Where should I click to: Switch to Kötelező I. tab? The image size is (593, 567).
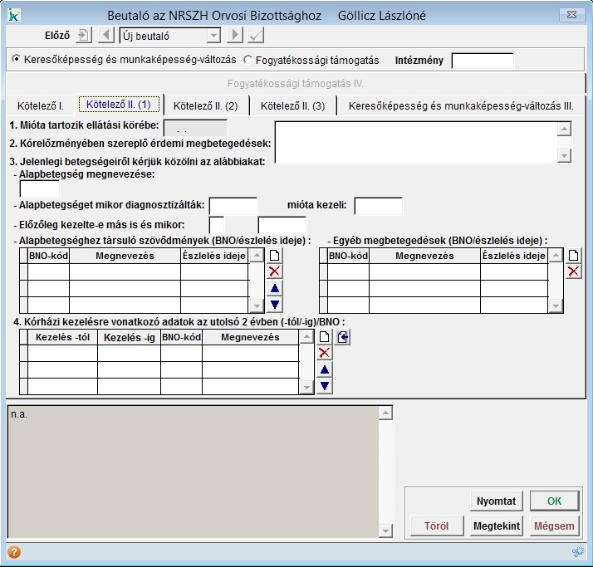tap(41, 105)
